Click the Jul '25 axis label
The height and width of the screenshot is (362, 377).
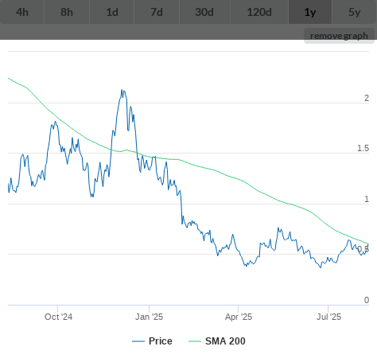[x=328, y=317]
